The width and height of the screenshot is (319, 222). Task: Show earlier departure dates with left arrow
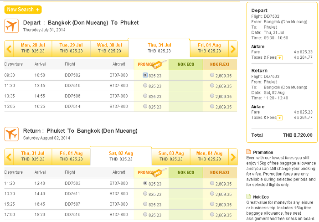pyautogui.click(x=9, y=49)
